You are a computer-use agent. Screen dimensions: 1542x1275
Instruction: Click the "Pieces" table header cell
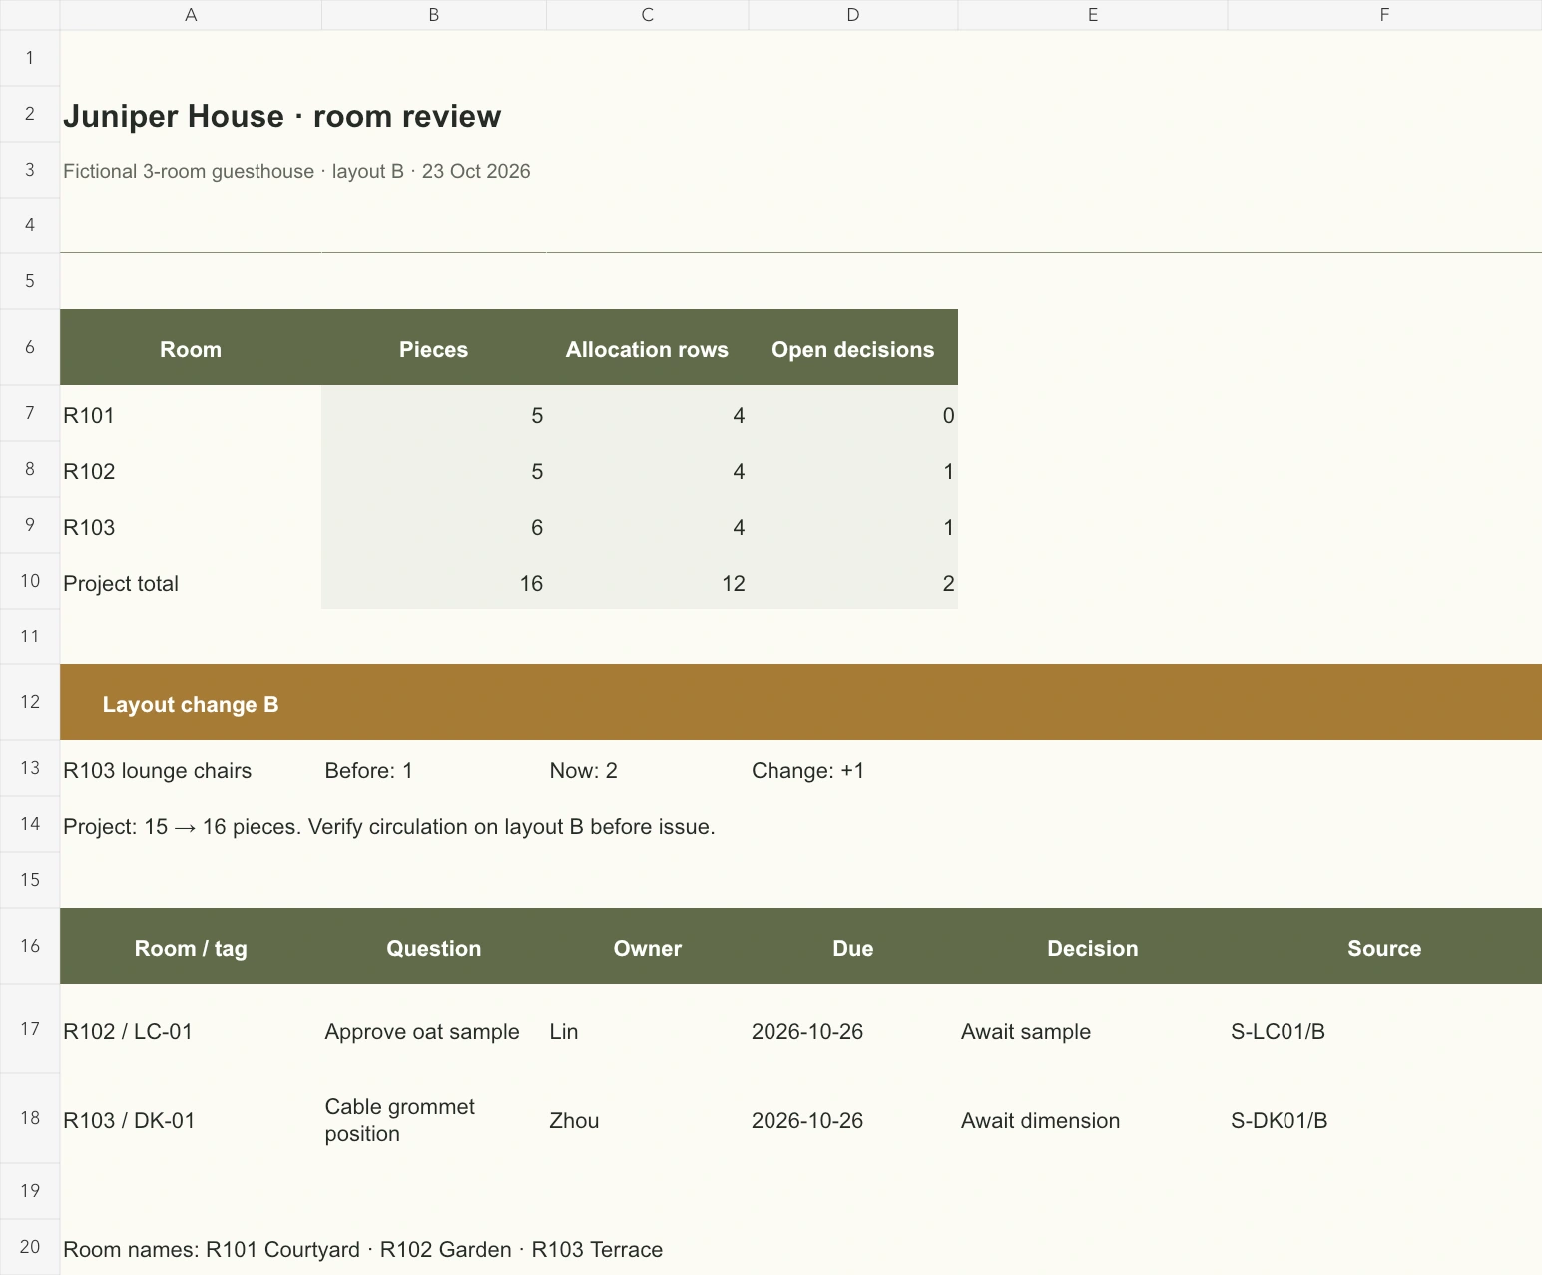(434, 349)
